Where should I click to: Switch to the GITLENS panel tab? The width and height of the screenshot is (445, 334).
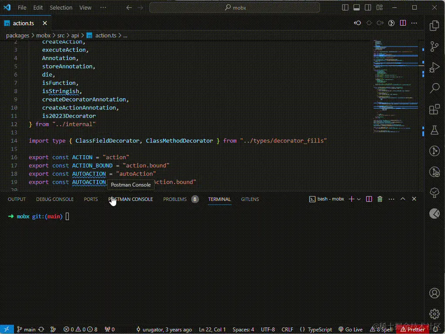click(250, 199)
